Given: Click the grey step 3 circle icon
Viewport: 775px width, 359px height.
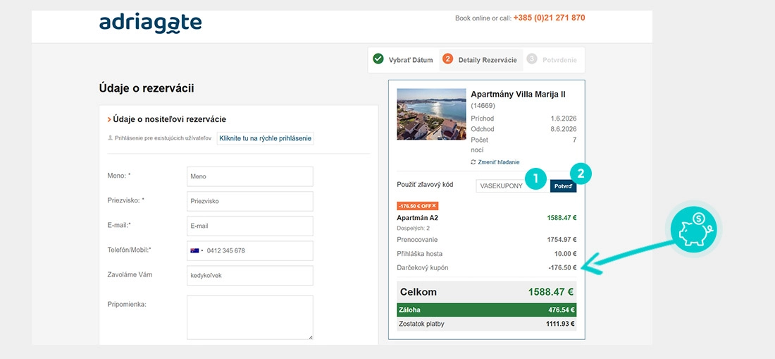Looking at the screenshot, I should tap(531, 59).
